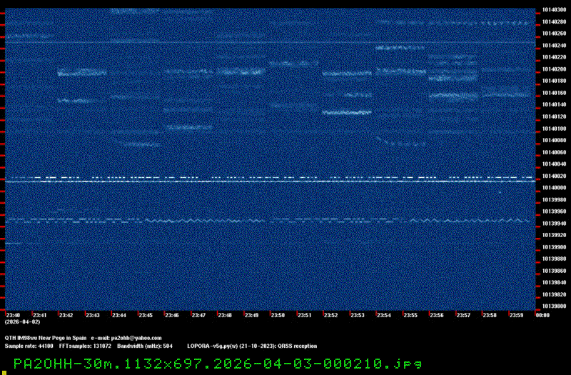
Task: Click the 10140180 frequency label
Action: point(555,81)
